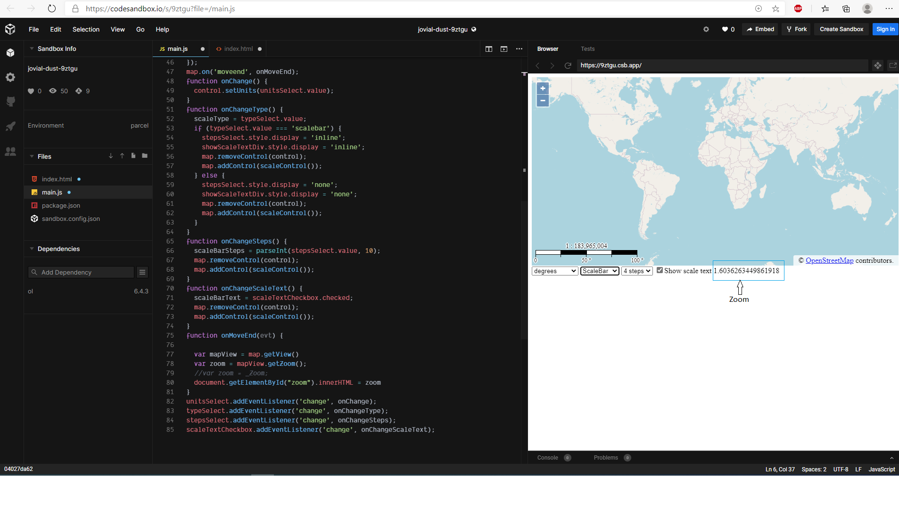Click the preview URL address field
Image resolution: width=899 pixels, height=510 pixels.
point(722,65)
